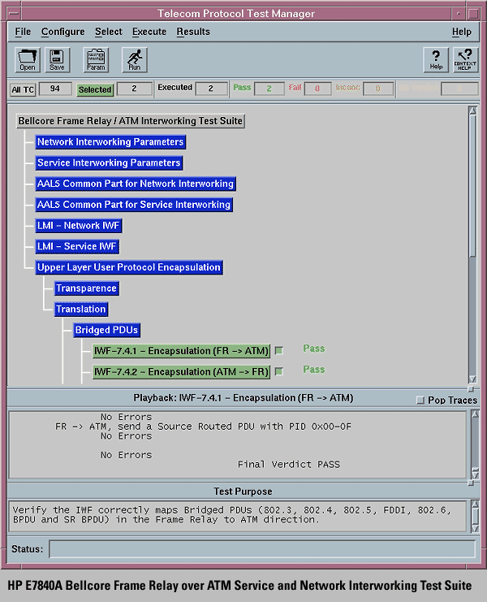Click the Open folder icon
This screenshot has height=602, width=487.
point(28,59)
